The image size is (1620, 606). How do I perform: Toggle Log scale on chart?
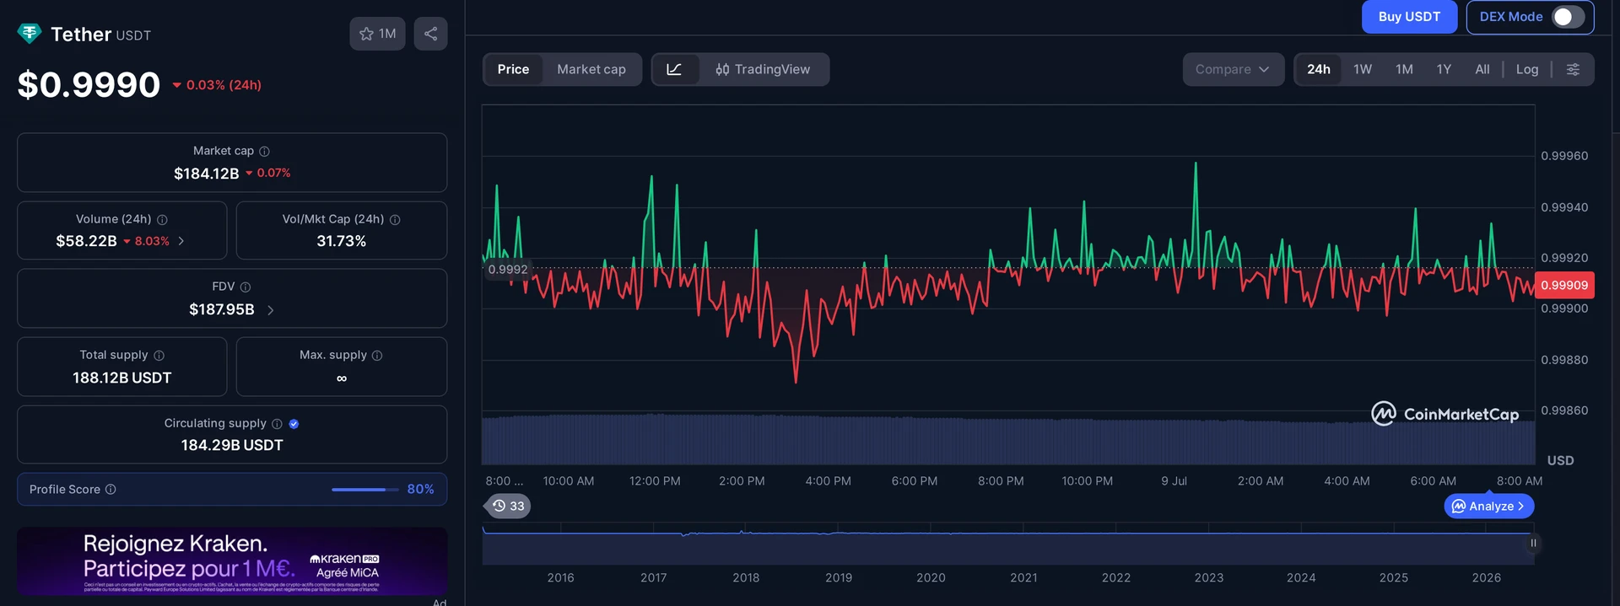pyautogui.click(x=1527, y=69)
